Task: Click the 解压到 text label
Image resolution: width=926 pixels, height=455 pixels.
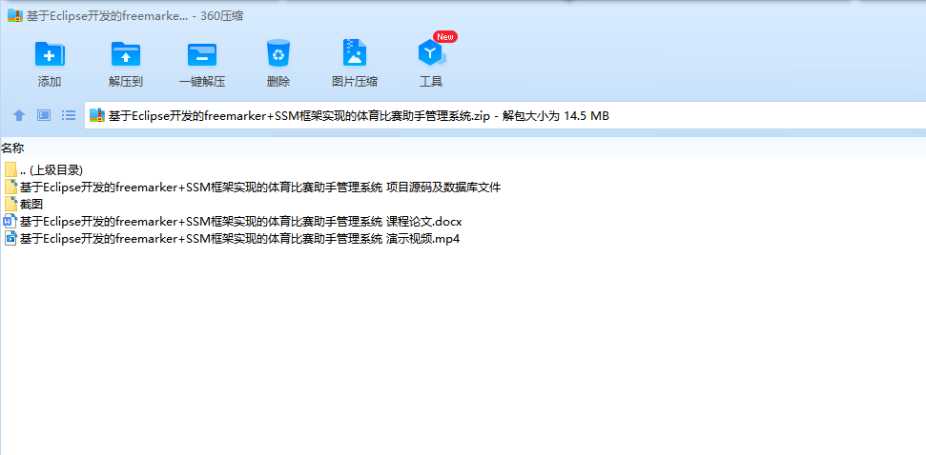Action: tap(126, 82)
